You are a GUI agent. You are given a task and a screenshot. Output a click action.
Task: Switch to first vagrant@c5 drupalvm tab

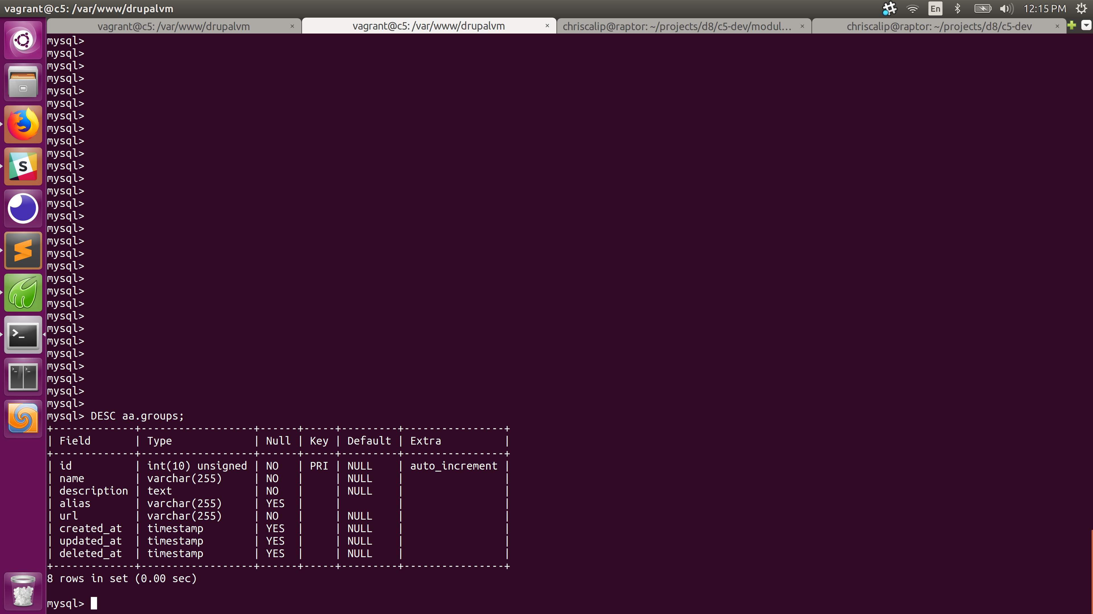click(x=174, y=26)
